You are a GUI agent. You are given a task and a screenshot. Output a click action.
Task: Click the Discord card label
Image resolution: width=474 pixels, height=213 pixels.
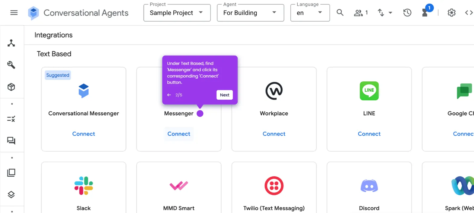click(369, 208)
